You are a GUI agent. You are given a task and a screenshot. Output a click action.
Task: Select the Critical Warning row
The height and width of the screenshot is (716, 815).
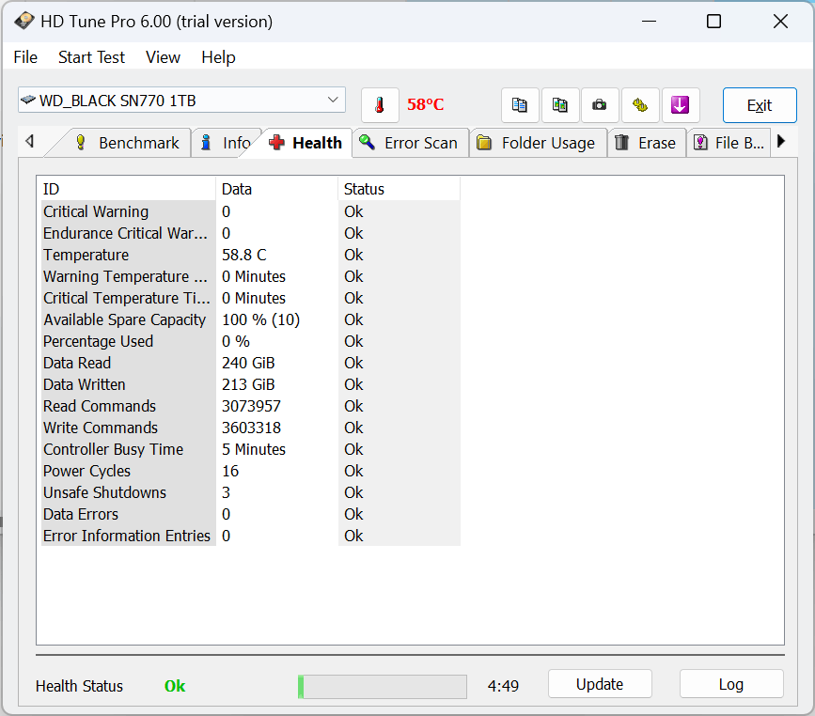[251, 211]
